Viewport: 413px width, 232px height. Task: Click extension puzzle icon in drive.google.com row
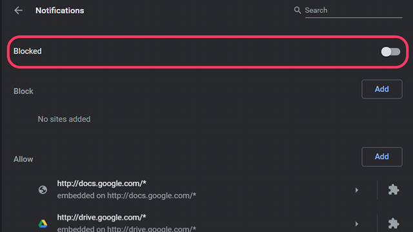pos(394,224)
